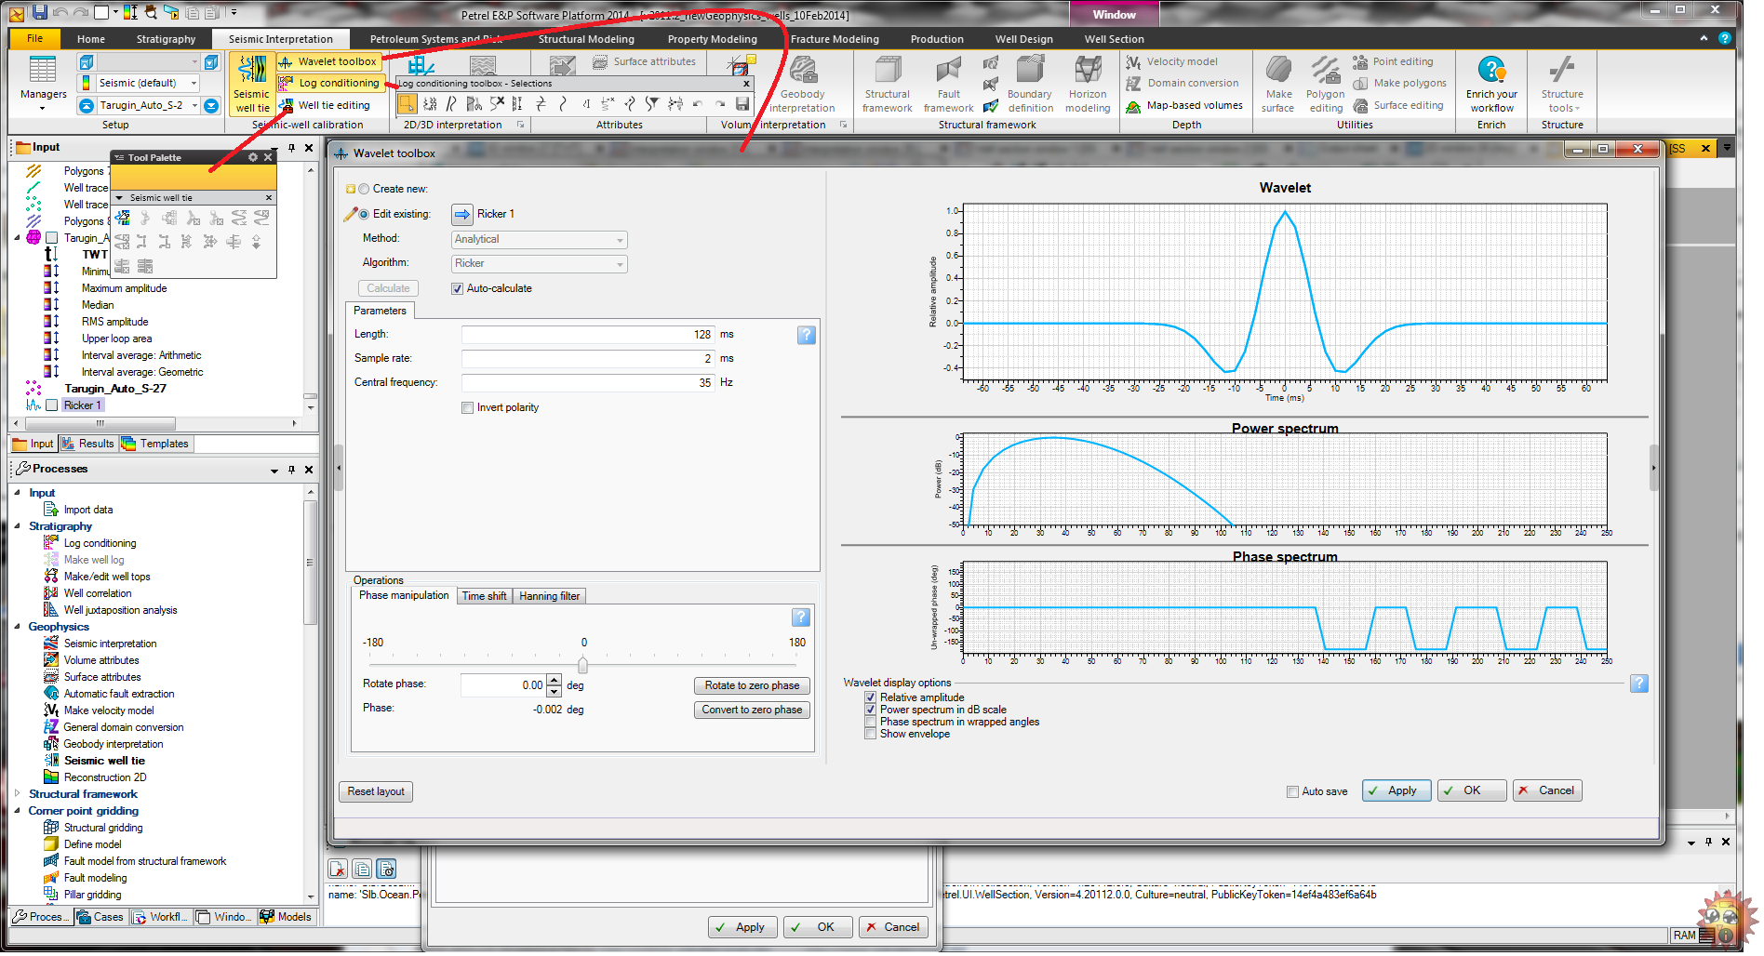The image size is (1764, 956).
Task: Save icon in Log conditioning toolbox
Action: (x=742, y=103)
